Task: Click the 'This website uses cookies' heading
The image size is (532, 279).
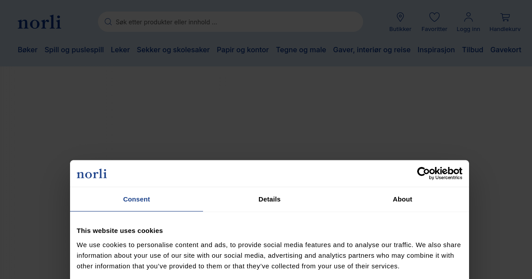Action: pos(120,231)
